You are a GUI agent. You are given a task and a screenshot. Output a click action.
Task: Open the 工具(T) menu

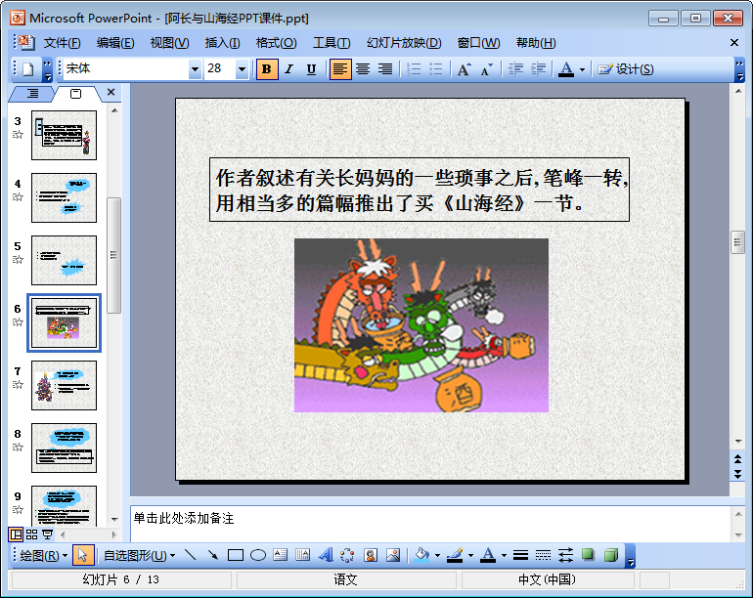coord(332,43)
